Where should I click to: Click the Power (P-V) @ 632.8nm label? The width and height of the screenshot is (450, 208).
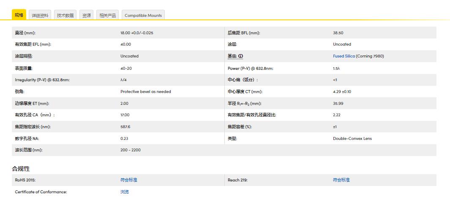tap(250, 68)
